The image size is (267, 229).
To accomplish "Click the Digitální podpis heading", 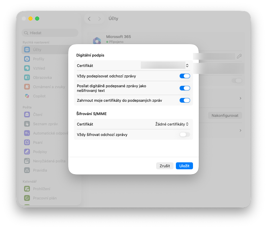I will point(90,55).
